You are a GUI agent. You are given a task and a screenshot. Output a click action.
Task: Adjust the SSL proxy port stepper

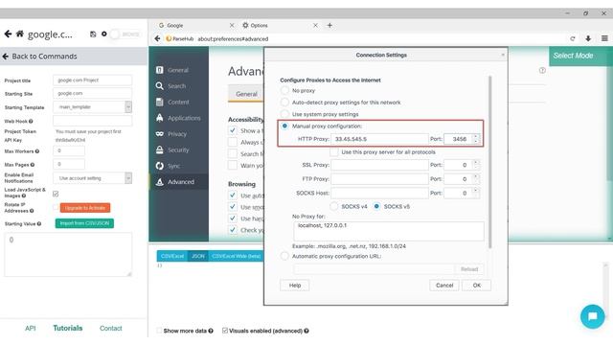coord(476,165)
